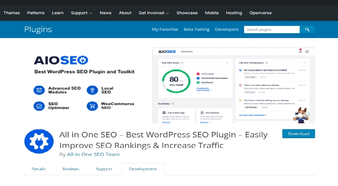Click the Plugins heading link
Screen dimensions: 338x186
[x=38, y=29]
